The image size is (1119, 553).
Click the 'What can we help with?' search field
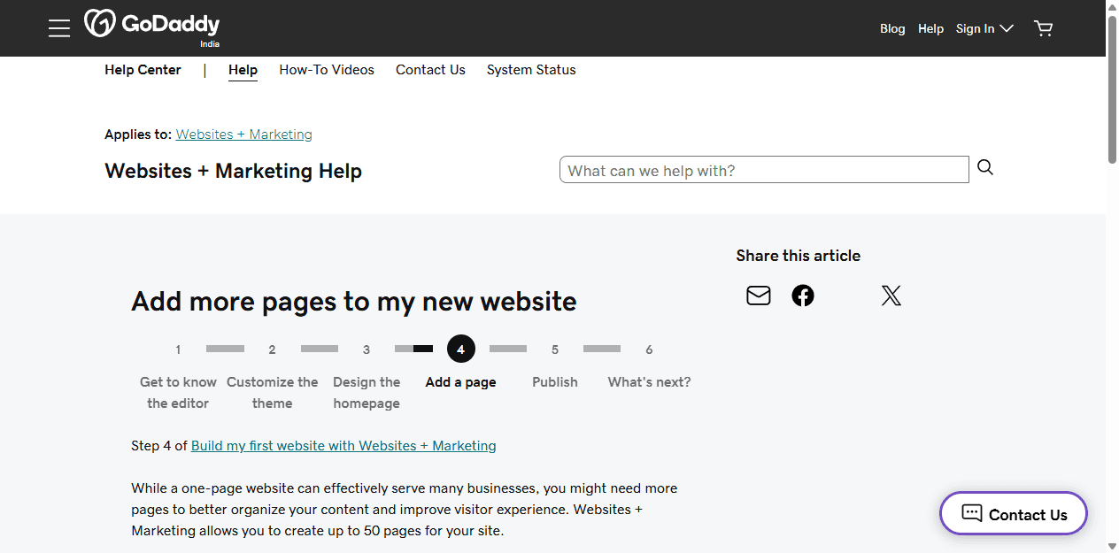click(764, 170)
